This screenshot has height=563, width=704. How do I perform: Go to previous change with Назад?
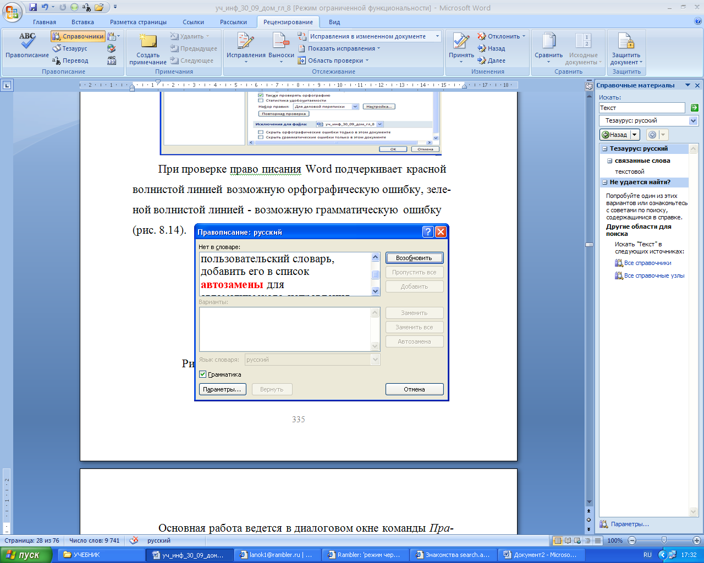click(491, 48)
